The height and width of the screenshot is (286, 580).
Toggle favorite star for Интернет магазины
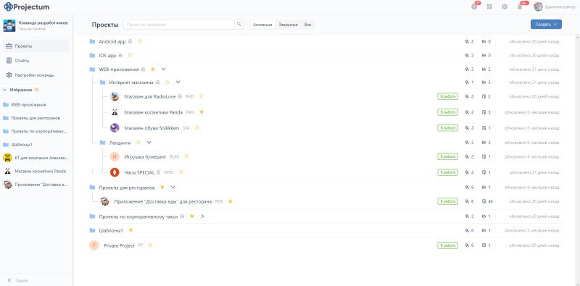coord(167,82)
